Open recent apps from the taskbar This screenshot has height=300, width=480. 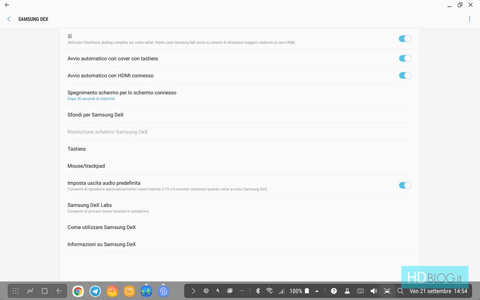click(x=30, y=291)
